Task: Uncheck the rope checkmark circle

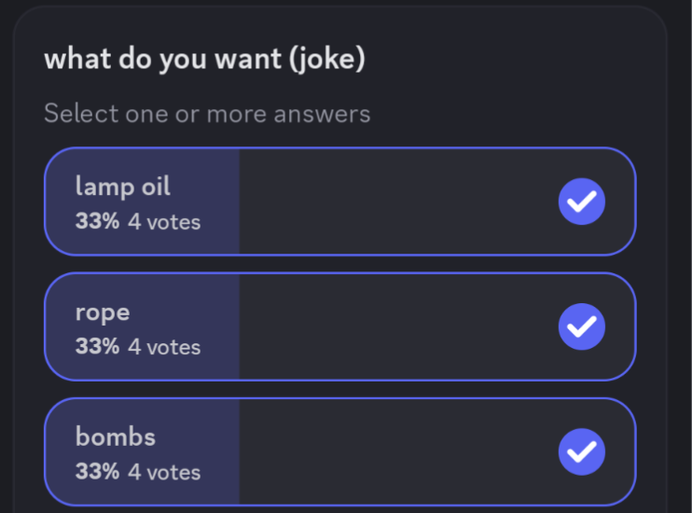Action: pos(582,326)
